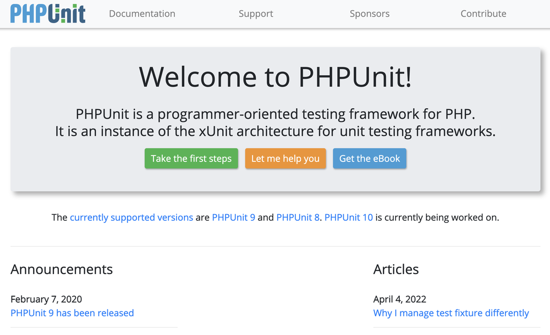Screen dimensions: 550x335
Task: Click the green Take the first steps button
Action: click(x=191, y=158)
